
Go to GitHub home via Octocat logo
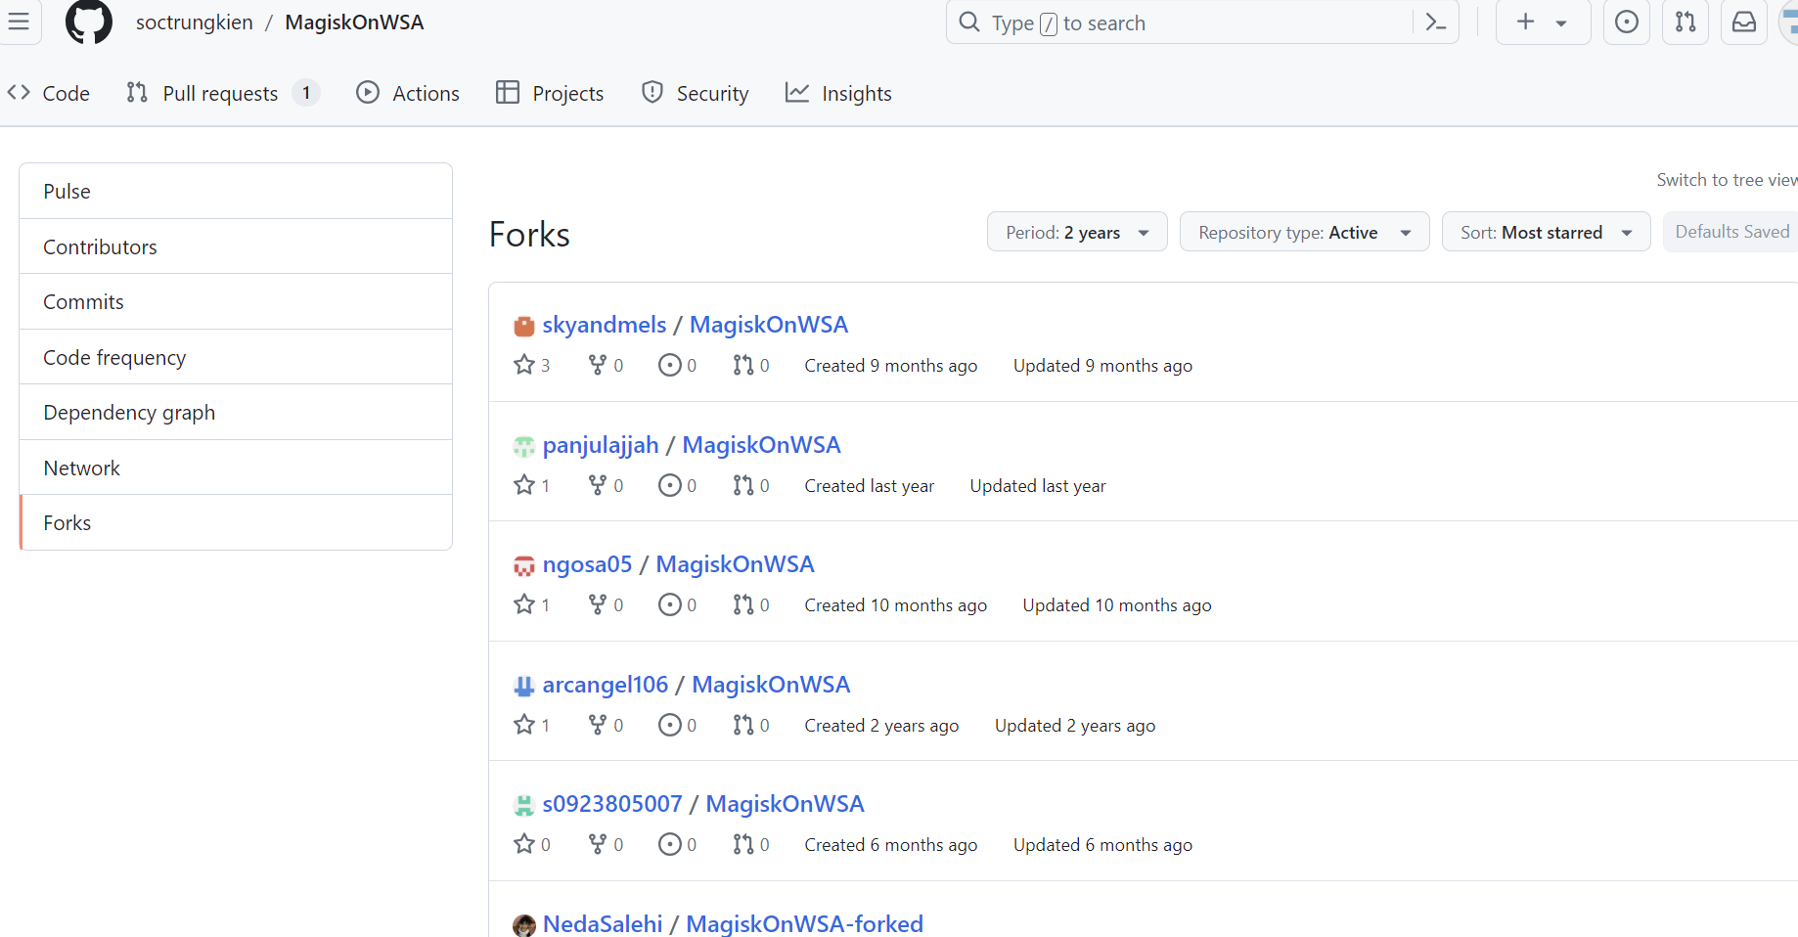[89, 22]
